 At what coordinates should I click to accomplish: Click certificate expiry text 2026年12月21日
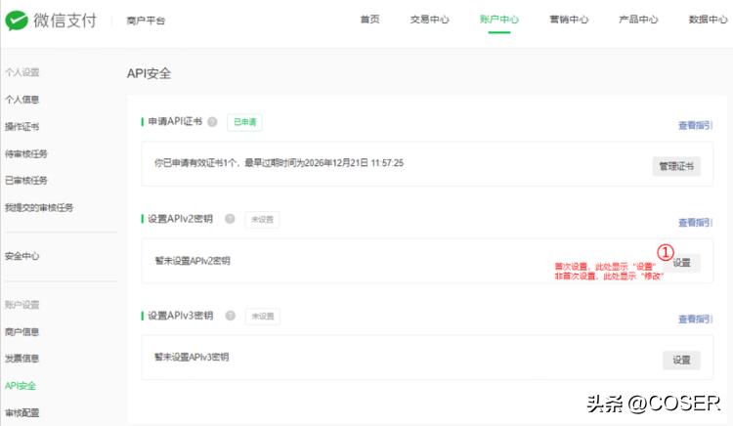pyautogui.click(x=336, y=163)
